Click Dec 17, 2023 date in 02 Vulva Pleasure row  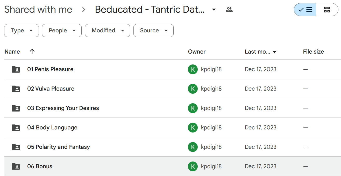coord(260,89)
